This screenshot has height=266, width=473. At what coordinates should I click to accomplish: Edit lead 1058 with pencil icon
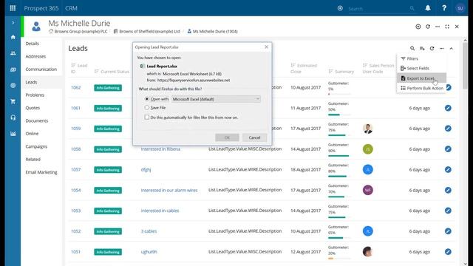point(448,149)
